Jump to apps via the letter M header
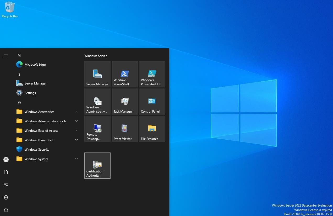 (x=19, y=56)
